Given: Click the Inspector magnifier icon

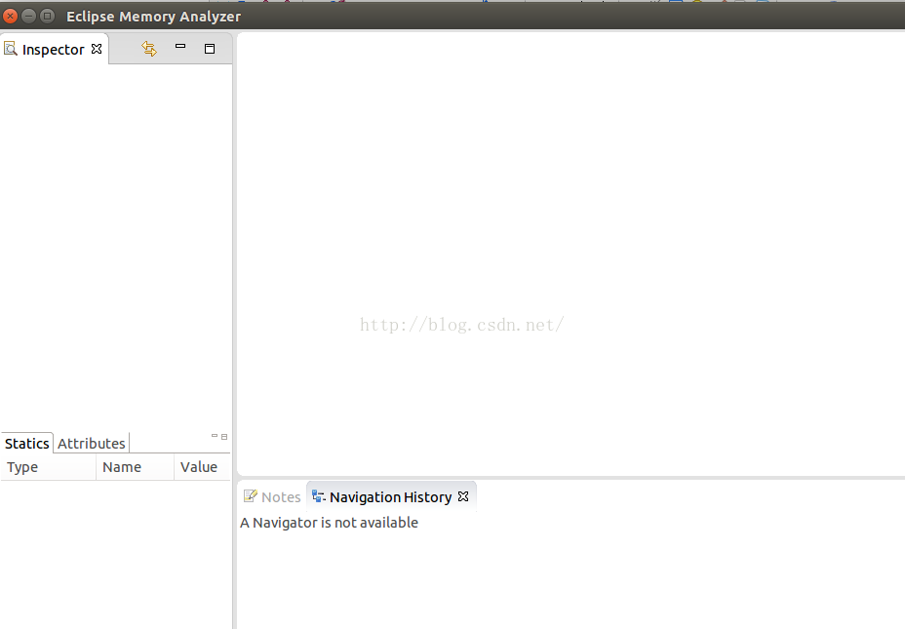Looking at the screenshot, I should coord(11,49).
